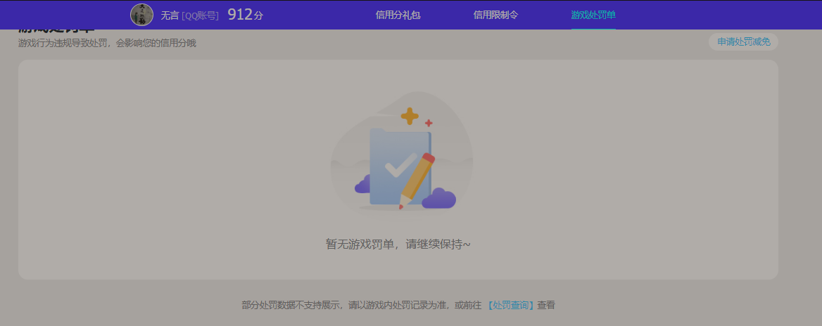Click the small purple cloud behind the folder
The width and height of the screenshot is (822, 326).
(x=362, y=185)
